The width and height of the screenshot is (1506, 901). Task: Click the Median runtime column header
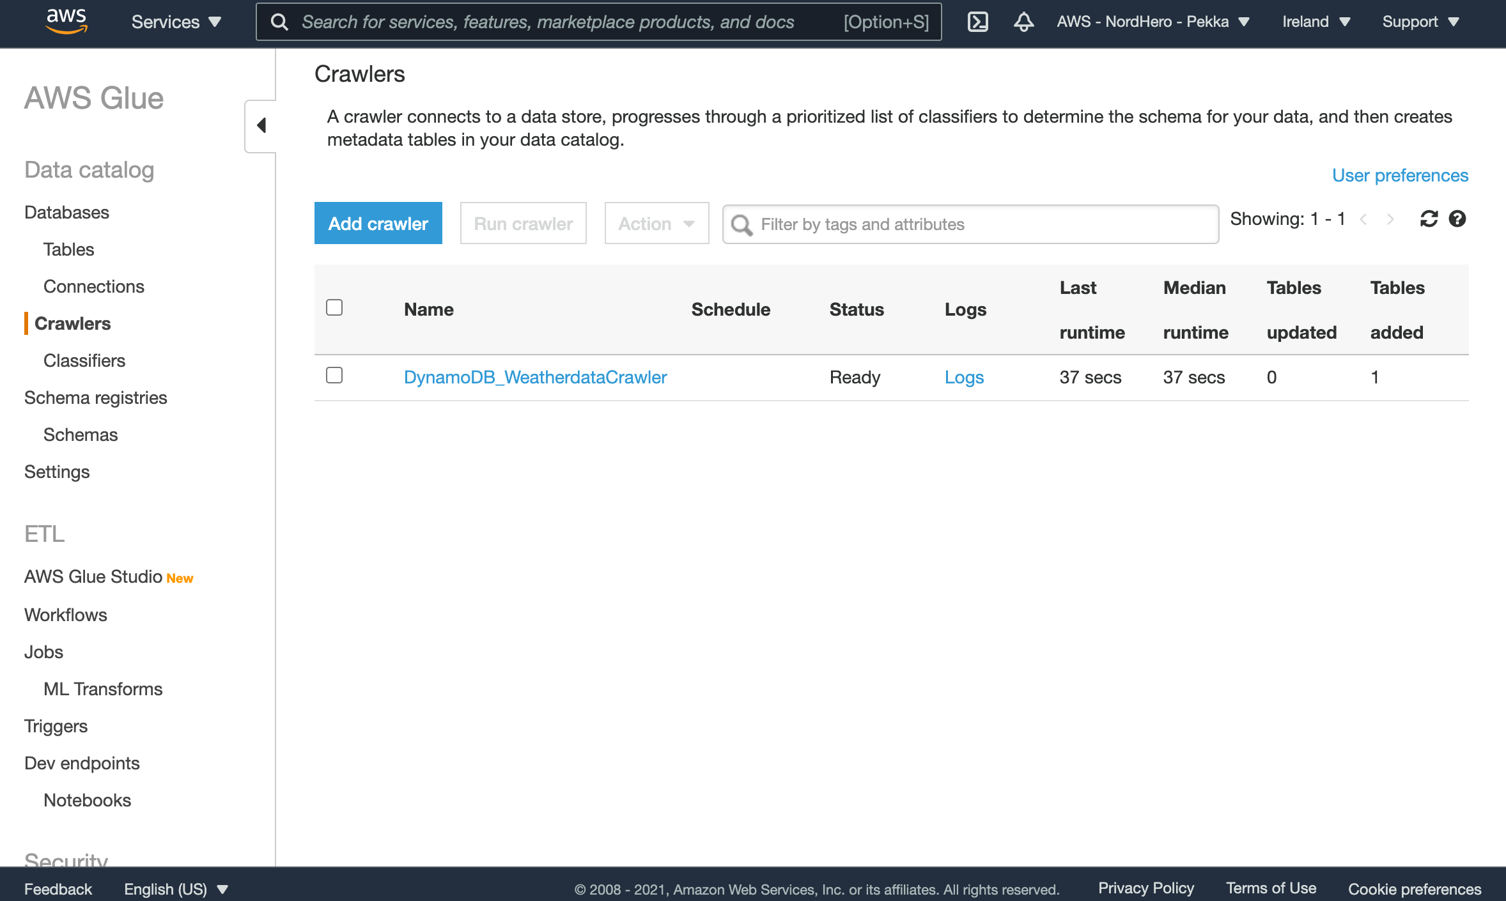[x=1195, y=310]
